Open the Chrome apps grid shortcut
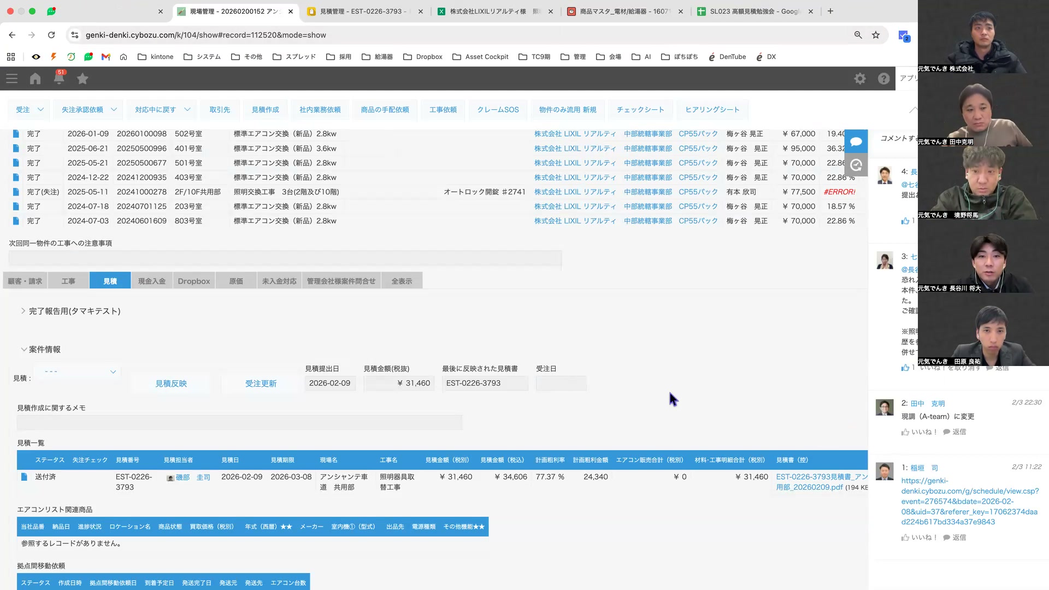 [x=11, y=57]
